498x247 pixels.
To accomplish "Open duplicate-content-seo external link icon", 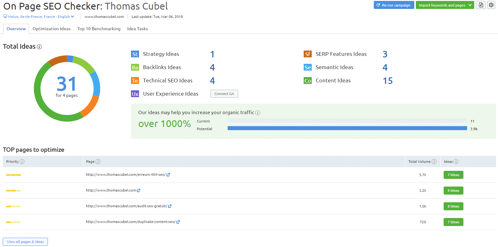I will 178,222.
